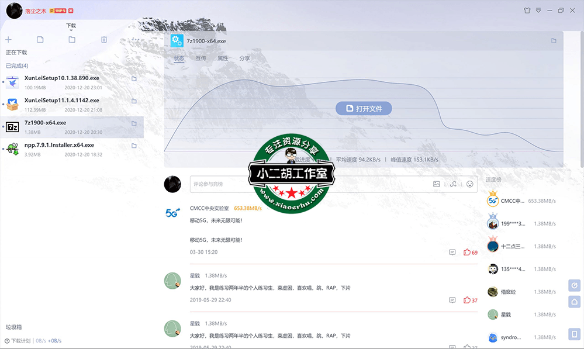Open 垃圾箱 in the left sidebar
The image size is (584, 349).
click(14, 327)
